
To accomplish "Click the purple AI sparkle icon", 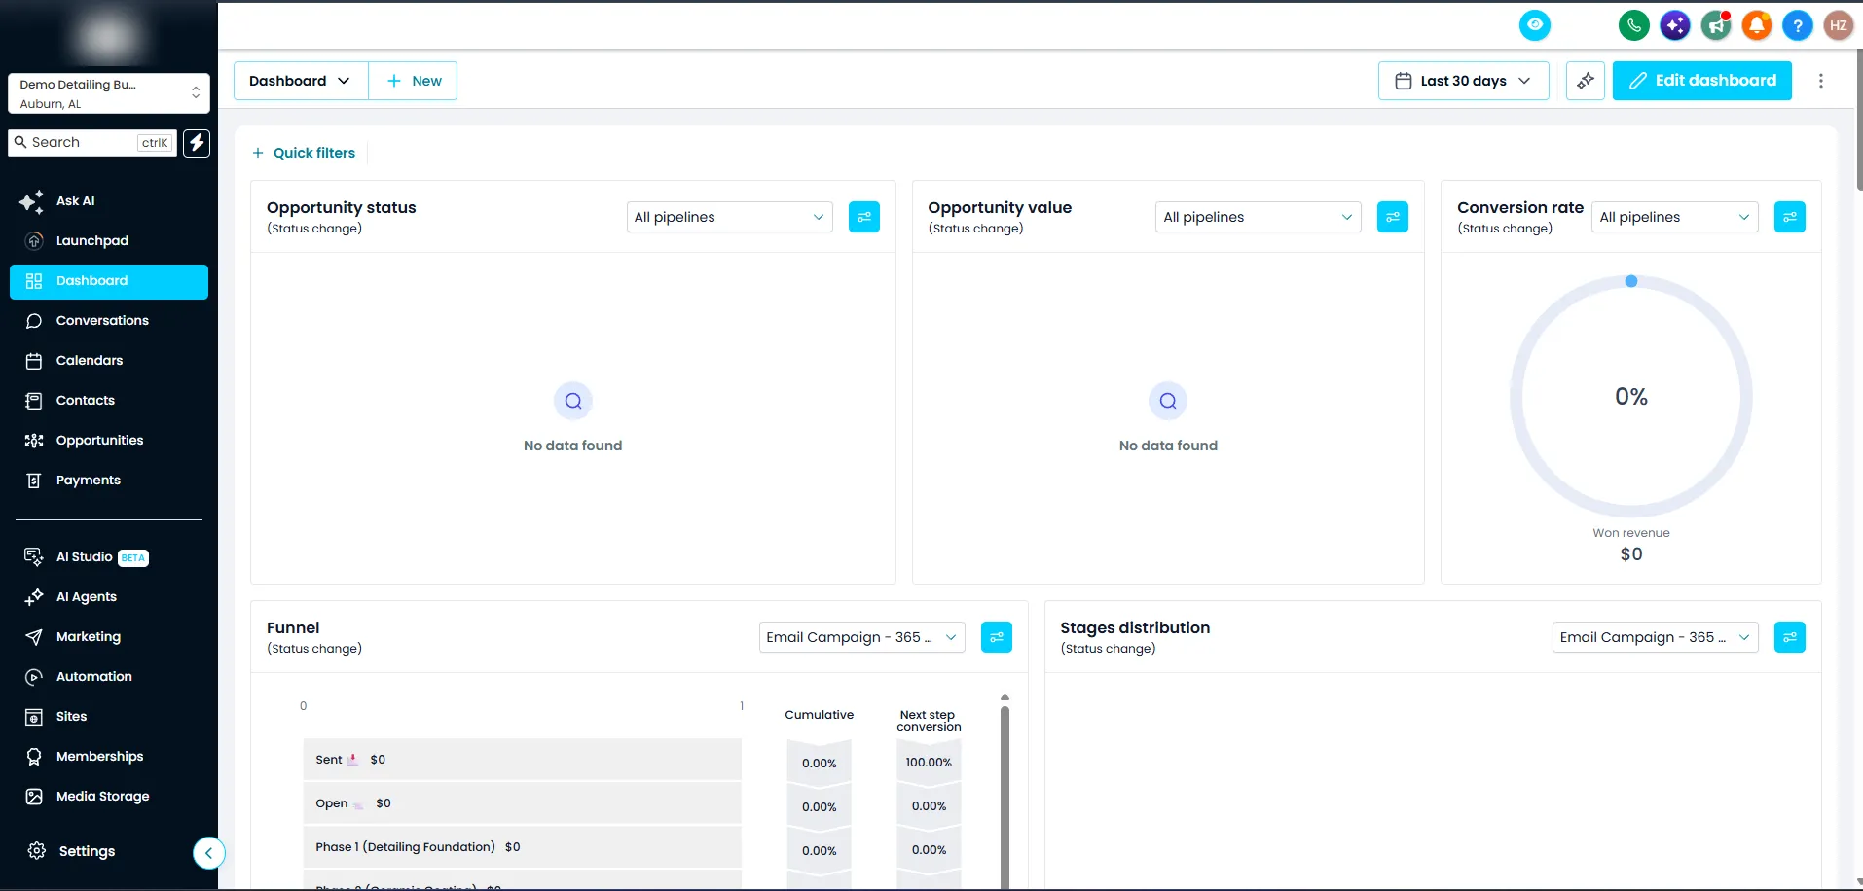I will tap(1675, 25).
